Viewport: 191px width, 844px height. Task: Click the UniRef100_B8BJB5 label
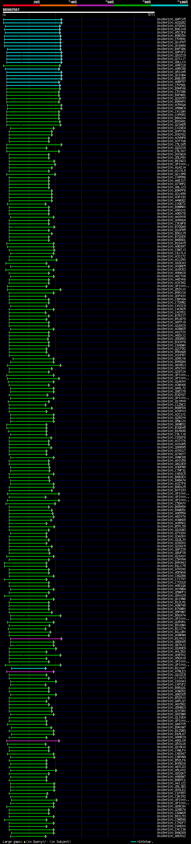pyautogui.click(x=171, y=79)
